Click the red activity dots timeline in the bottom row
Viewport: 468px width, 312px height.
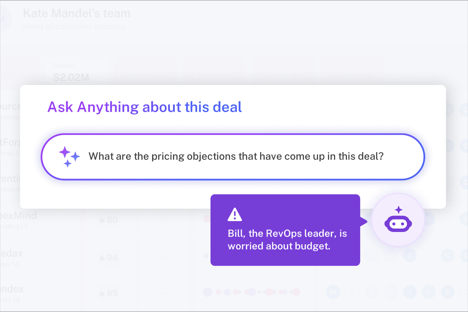[251, 292]
